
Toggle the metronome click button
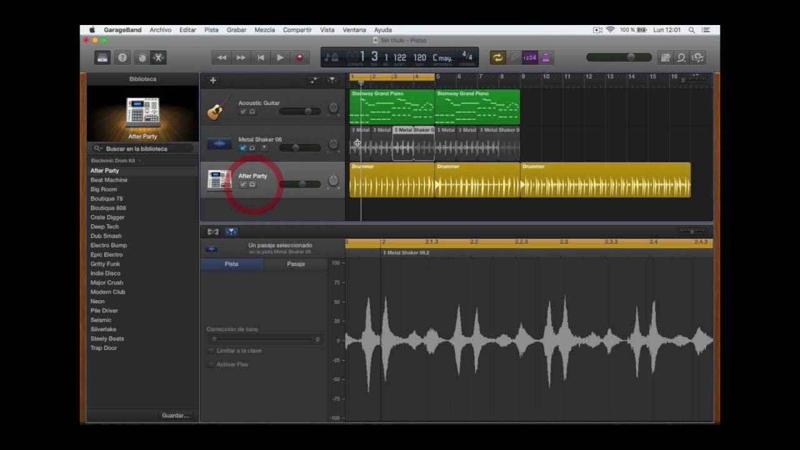tap(545, 57)
